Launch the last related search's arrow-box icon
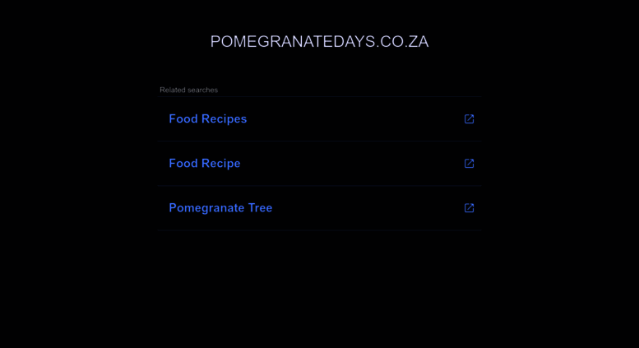This screenshot has height=348, width=639. click(x=469, y=208)
